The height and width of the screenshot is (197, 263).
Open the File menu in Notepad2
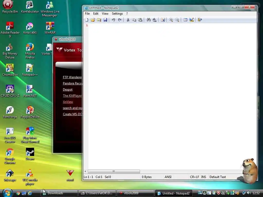click(x=87, y=14)
